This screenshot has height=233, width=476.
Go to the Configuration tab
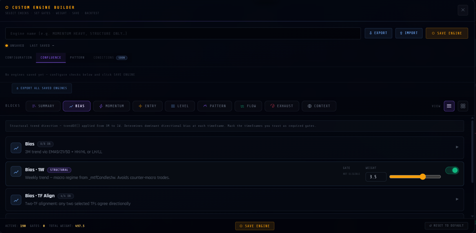click(x=19, y=58)
